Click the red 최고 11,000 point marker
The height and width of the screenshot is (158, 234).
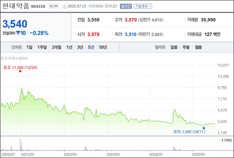20,71
